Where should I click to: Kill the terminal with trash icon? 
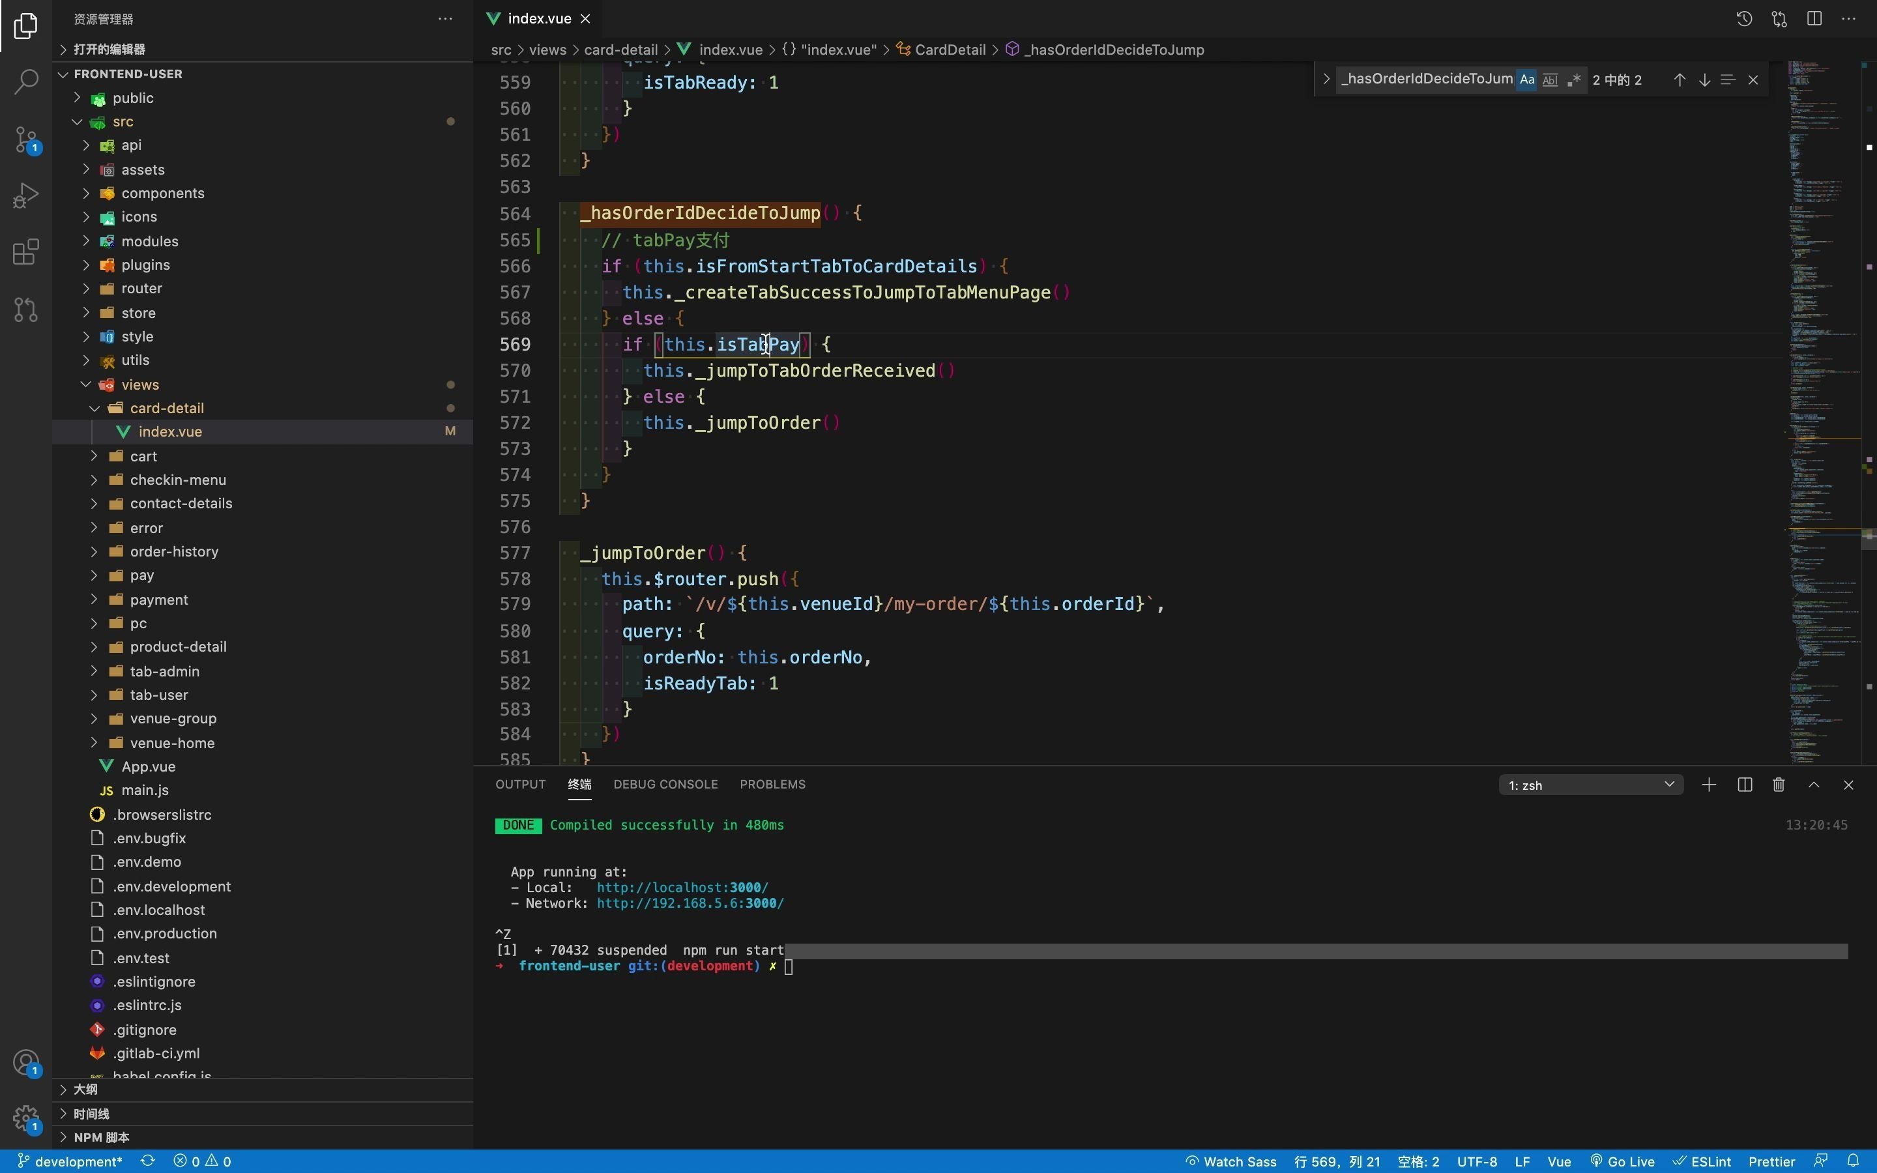pyautogui.click(x=1779, y=785)
